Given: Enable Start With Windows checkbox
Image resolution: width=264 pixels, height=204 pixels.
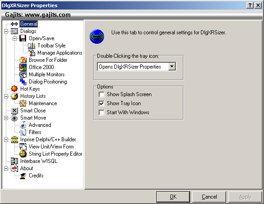Looking at the screenshot, I should tap(101, 112).
